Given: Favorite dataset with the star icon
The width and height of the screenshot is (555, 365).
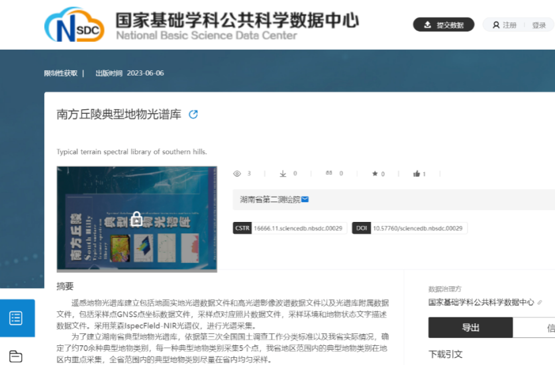Looking at the screenshot, I should tap(375, 174).
